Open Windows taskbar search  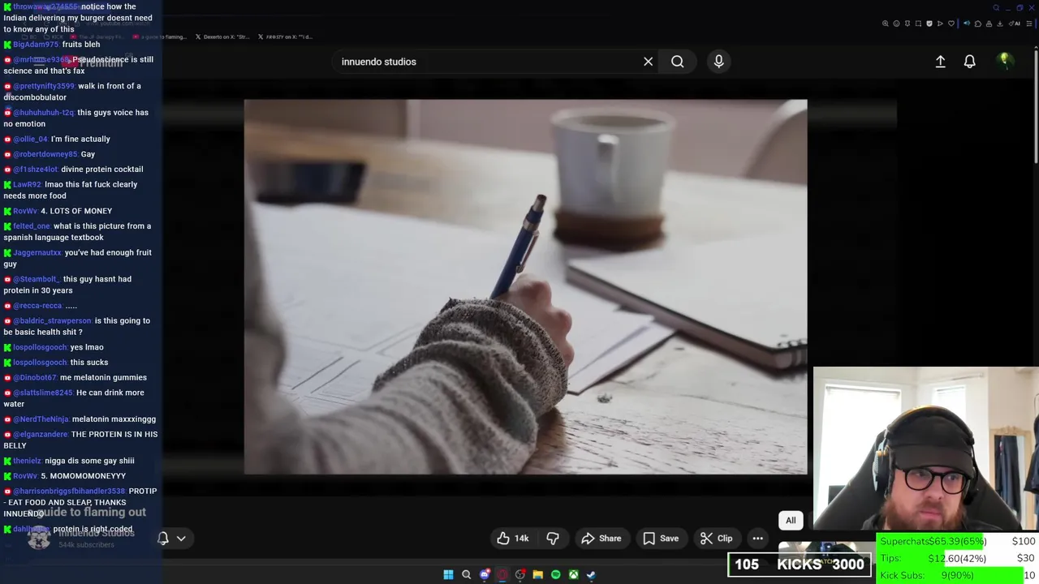point(466,574)
